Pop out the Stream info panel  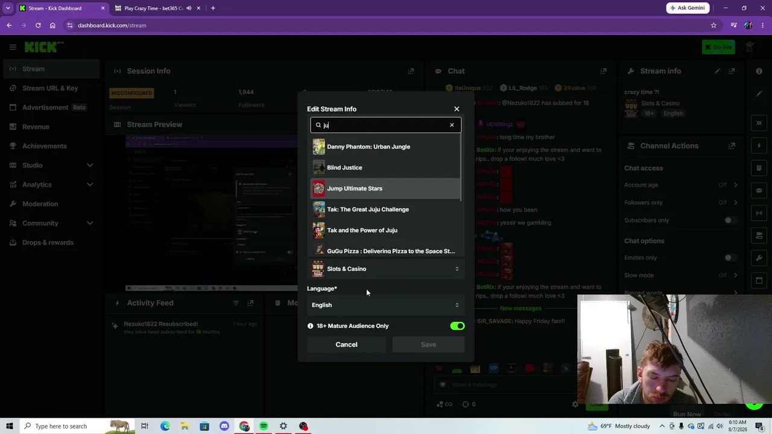coord(732,71)
